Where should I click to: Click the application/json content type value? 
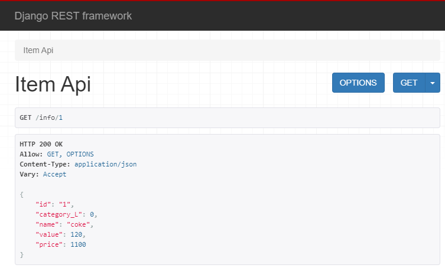coord(105,164)
